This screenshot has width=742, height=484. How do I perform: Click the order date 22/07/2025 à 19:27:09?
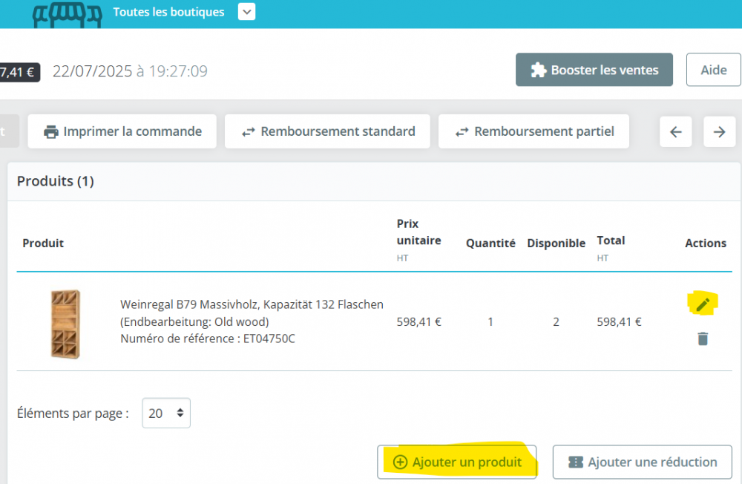130,71
